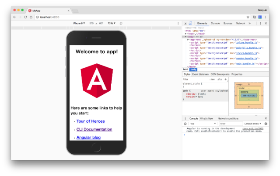This screenshot has width=280, height=176.
Task: Select the Network conditions drawer tab
Action: tap(228, 118)
